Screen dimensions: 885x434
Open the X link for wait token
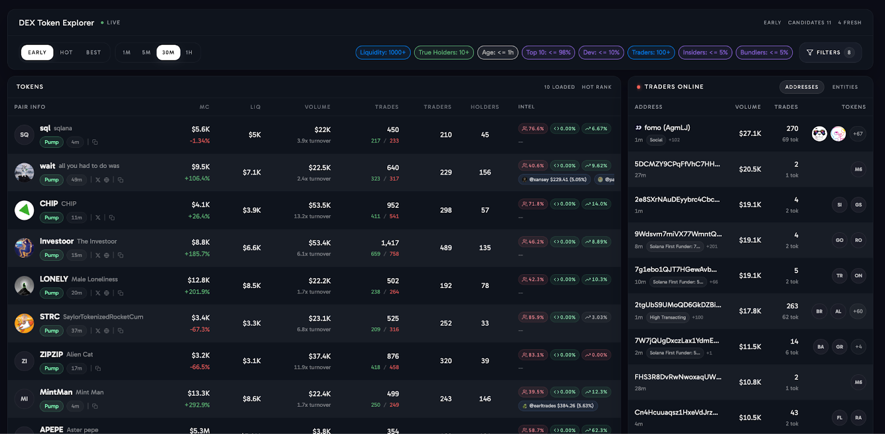click(98, 180)
